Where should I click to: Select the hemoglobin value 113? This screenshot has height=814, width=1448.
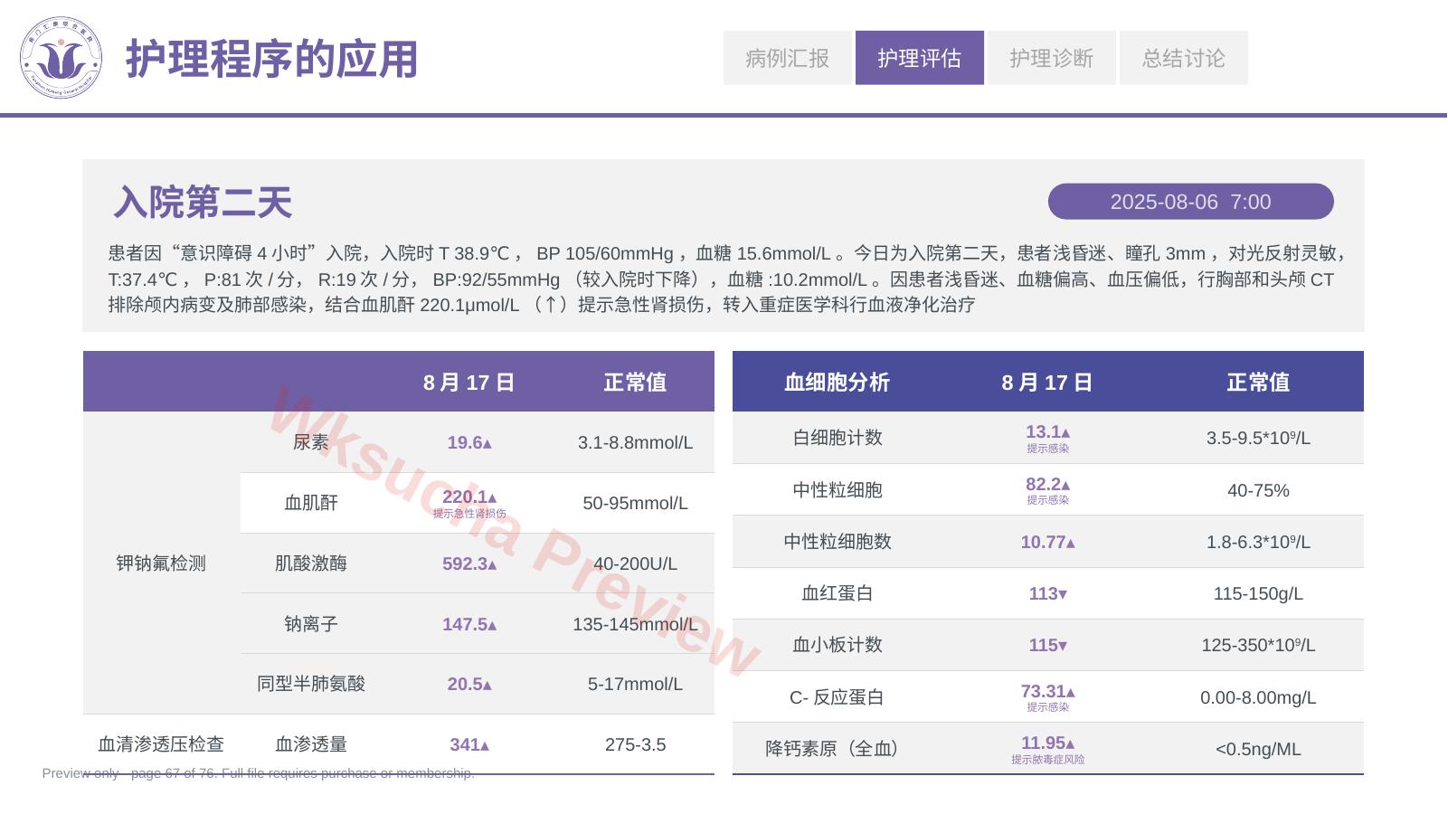pos(1047,593)
